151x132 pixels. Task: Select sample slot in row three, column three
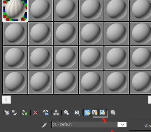(x=66, y=58)
